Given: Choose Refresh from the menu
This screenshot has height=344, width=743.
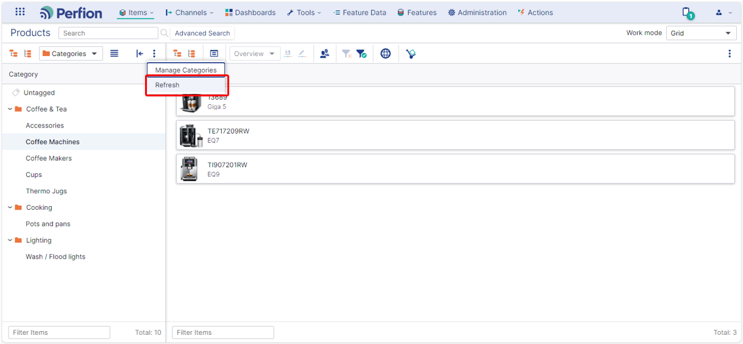Looking at the screenshot, I should (x=187, y=85).
